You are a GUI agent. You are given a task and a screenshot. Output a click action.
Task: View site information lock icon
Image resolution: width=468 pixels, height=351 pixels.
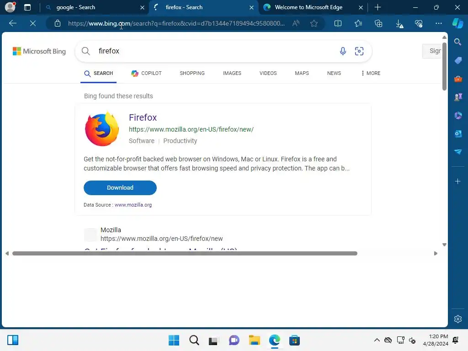pyautogui.click(x=58, y=23)
